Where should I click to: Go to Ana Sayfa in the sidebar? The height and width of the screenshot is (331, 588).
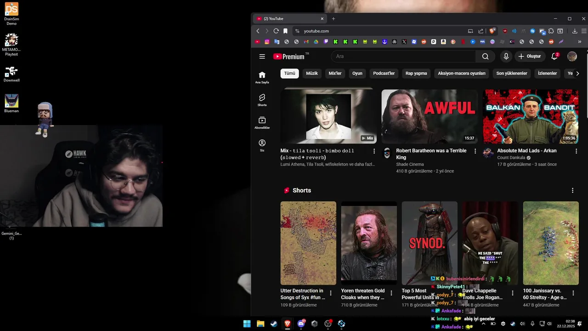tap(262, 77)
